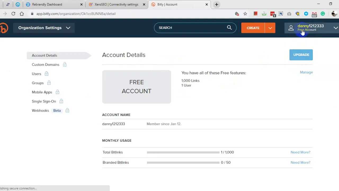Click the cookie blocked icon in address bar
The width and height of the screenshot is (339, 191).
pyautogui.click(x=237, y=14)
